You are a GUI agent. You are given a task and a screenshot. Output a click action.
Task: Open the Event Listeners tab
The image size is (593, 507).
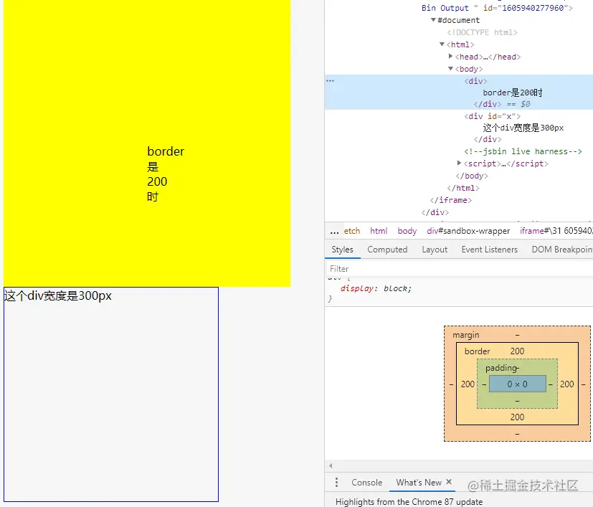pyautogui.click(x=489, y=250)
